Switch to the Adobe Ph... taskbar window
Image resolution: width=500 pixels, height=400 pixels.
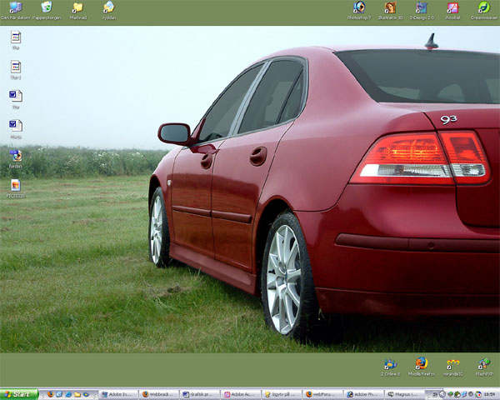364,394
